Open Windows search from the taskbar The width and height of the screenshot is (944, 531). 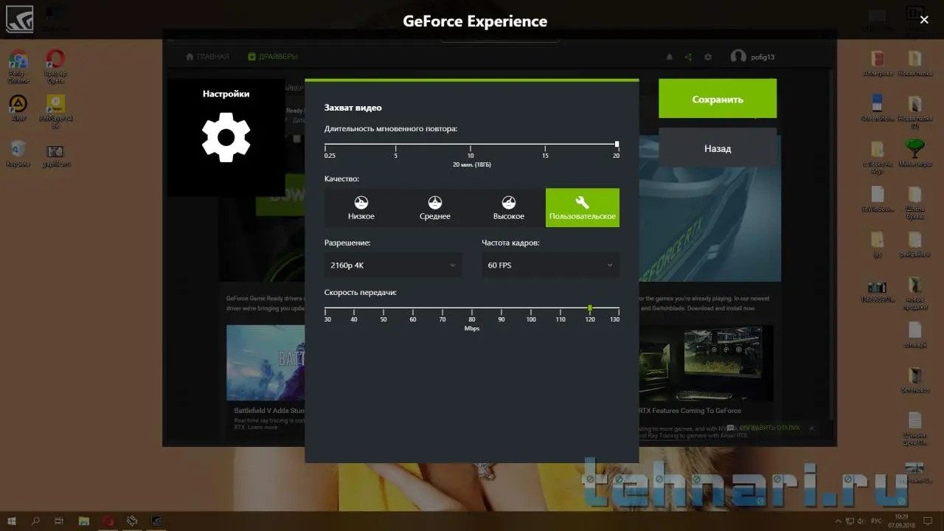pyautogui.click(x=35, y=521)
